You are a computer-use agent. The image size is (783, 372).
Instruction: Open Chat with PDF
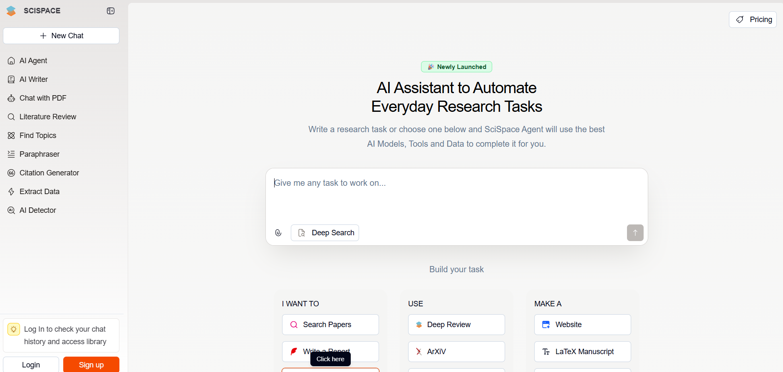point(37,98)
